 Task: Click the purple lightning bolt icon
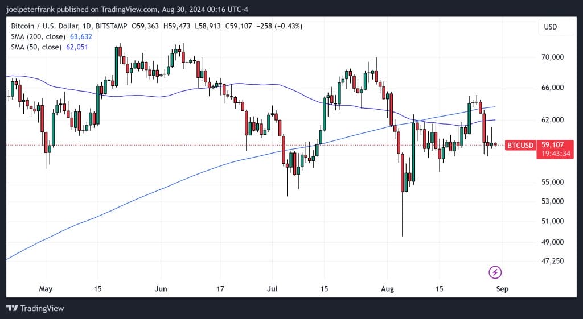tap(495, 272)
